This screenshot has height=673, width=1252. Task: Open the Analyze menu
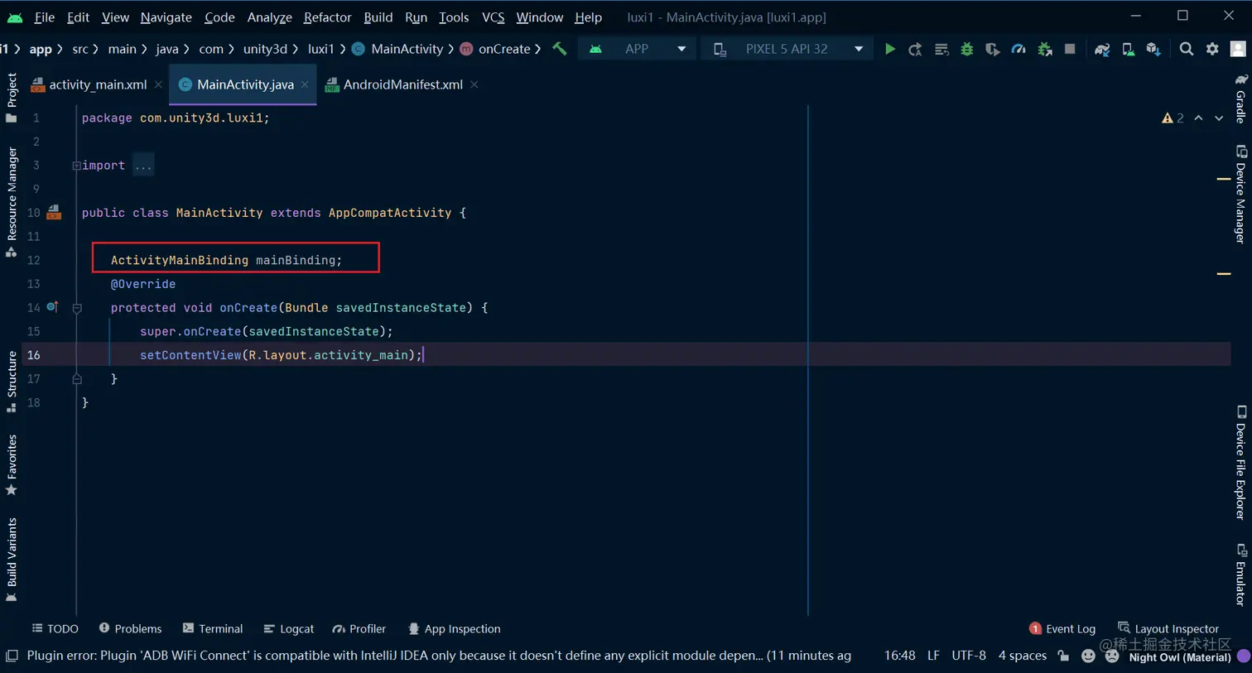tap(270, 17)
